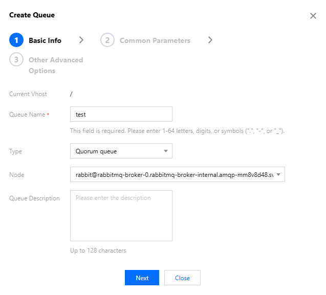Click the step 3 circle icon
The image size is (326, 295).
click(16, 60)
